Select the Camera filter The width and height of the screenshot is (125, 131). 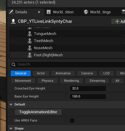[87, 73]
